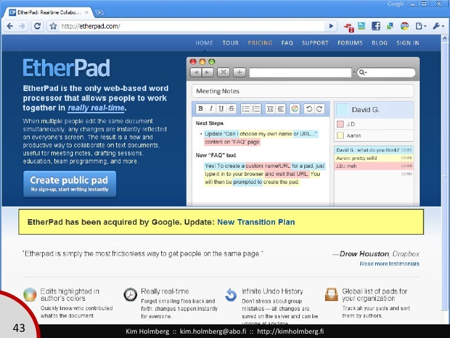Click the SIGN IN link

(407, 43)
